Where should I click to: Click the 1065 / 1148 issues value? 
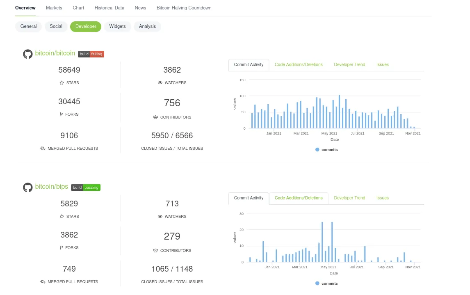click(172, 269)
